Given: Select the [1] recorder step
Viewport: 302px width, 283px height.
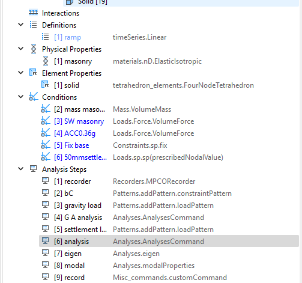Looking at the screenshot, I should coord(72,181).
